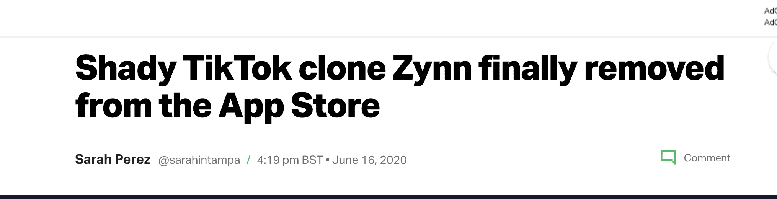The height and width of the screenshot is (199, 777).
Task: Click the 4:19 pm BST timestamp
Action: [290, 160]
